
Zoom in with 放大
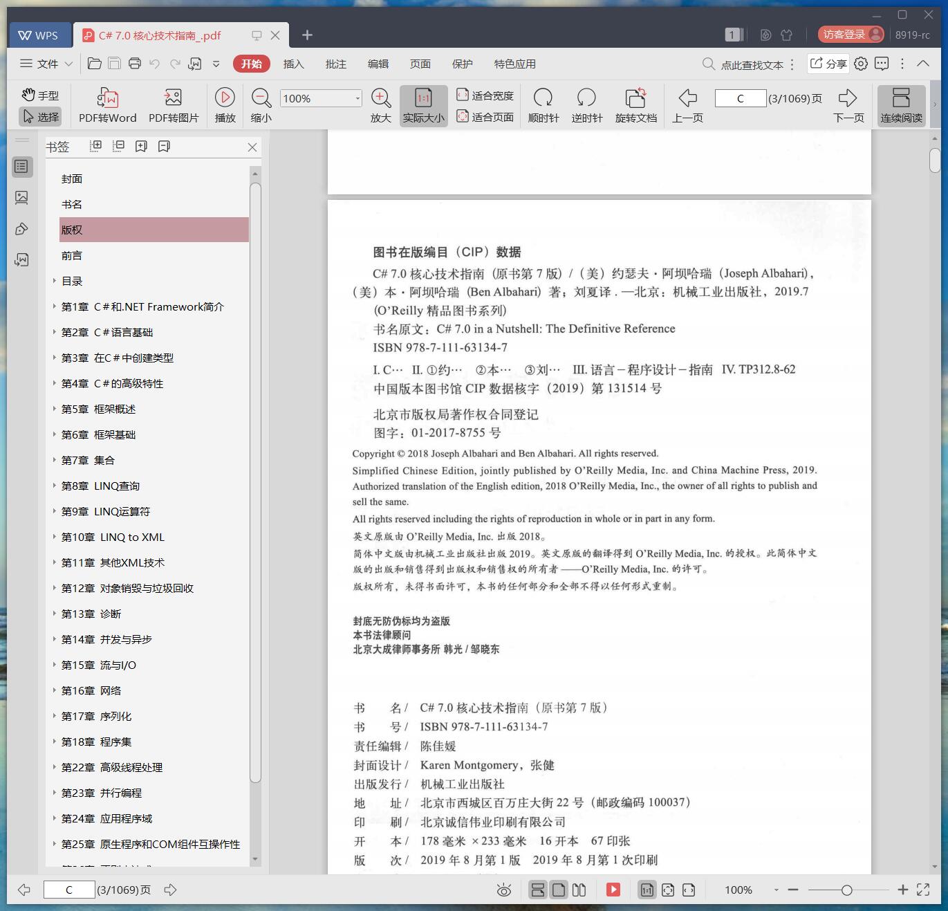(381, 106)
